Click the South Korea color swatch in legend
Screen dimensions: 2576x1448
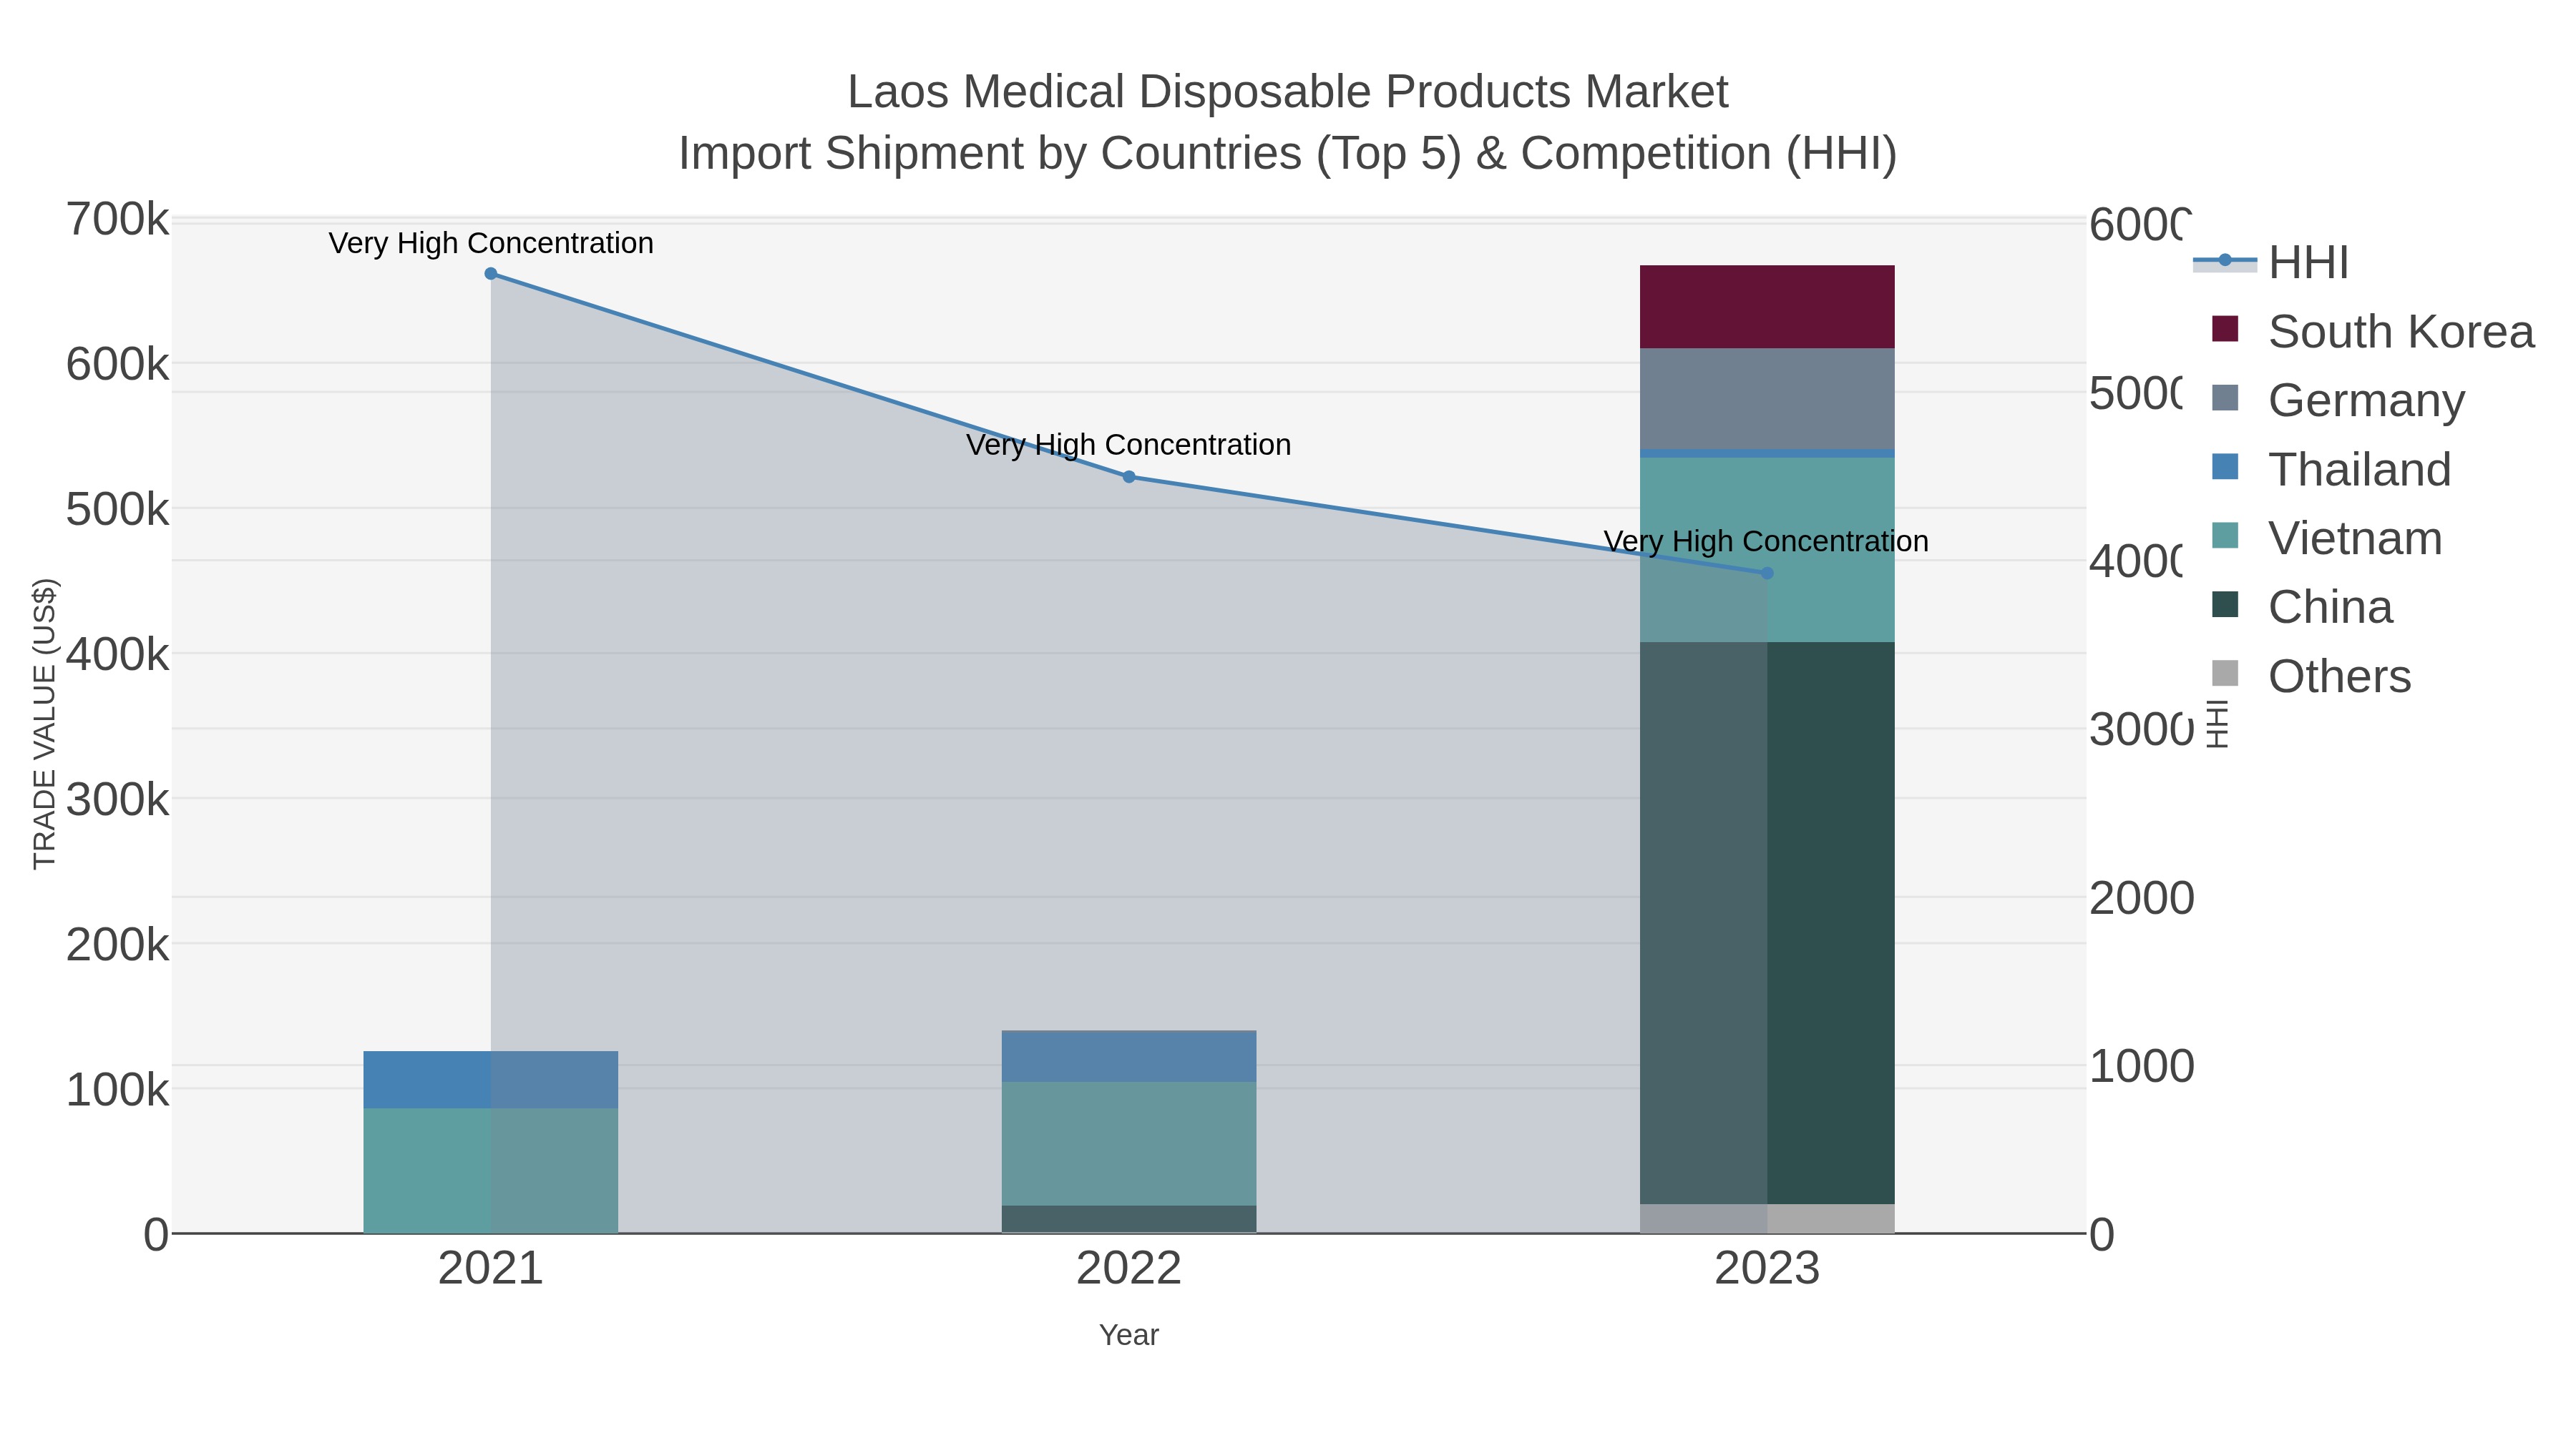pos(2225,329)
